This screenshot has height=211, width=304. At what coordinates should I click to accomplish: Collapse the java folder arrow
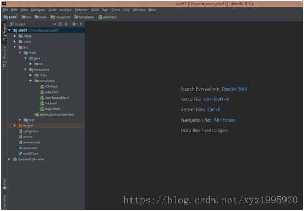click(x=26, y=58)
